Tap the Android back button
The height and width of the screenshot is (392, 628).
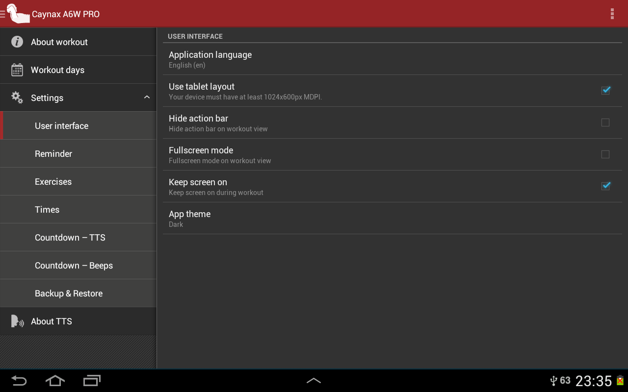[19, 380]
